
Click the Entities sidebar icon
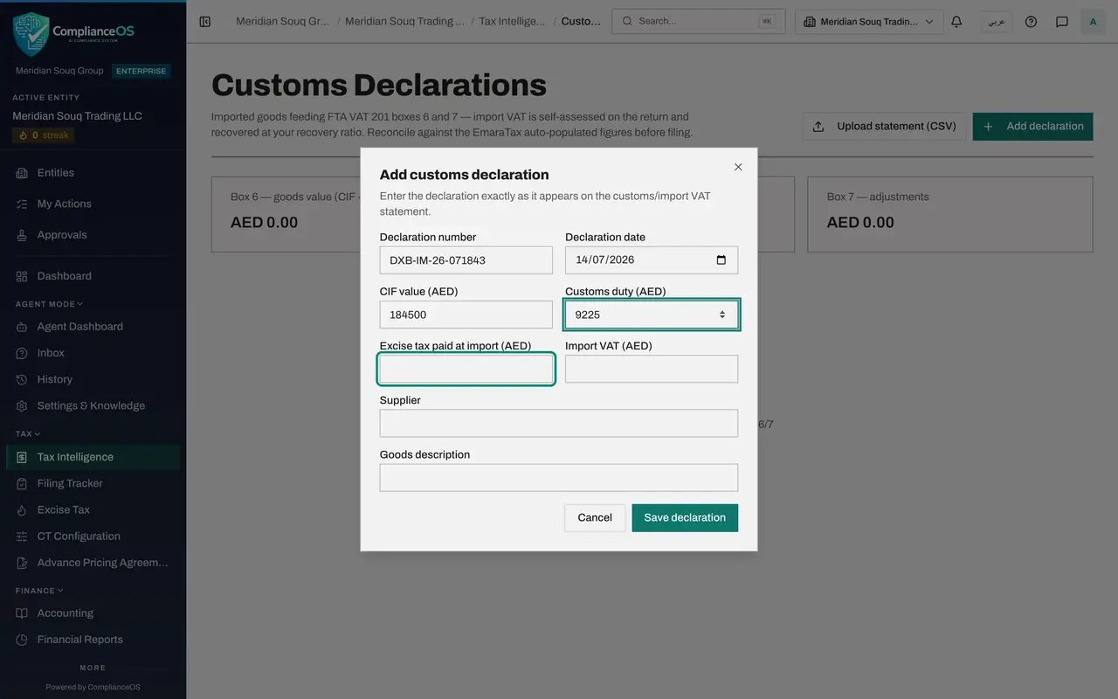click(x=22, y=173)
